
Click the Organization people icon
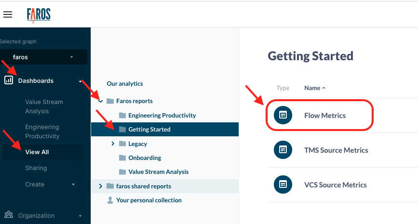click(9, 215)
